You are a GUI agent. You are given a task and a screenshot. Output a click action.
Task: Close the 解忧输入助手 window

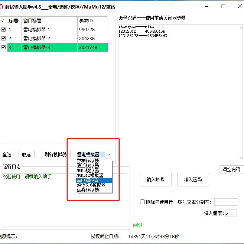tap(240, 7)
